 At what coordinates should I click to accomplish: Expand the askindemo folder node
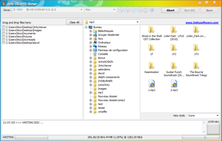(91, 70)
